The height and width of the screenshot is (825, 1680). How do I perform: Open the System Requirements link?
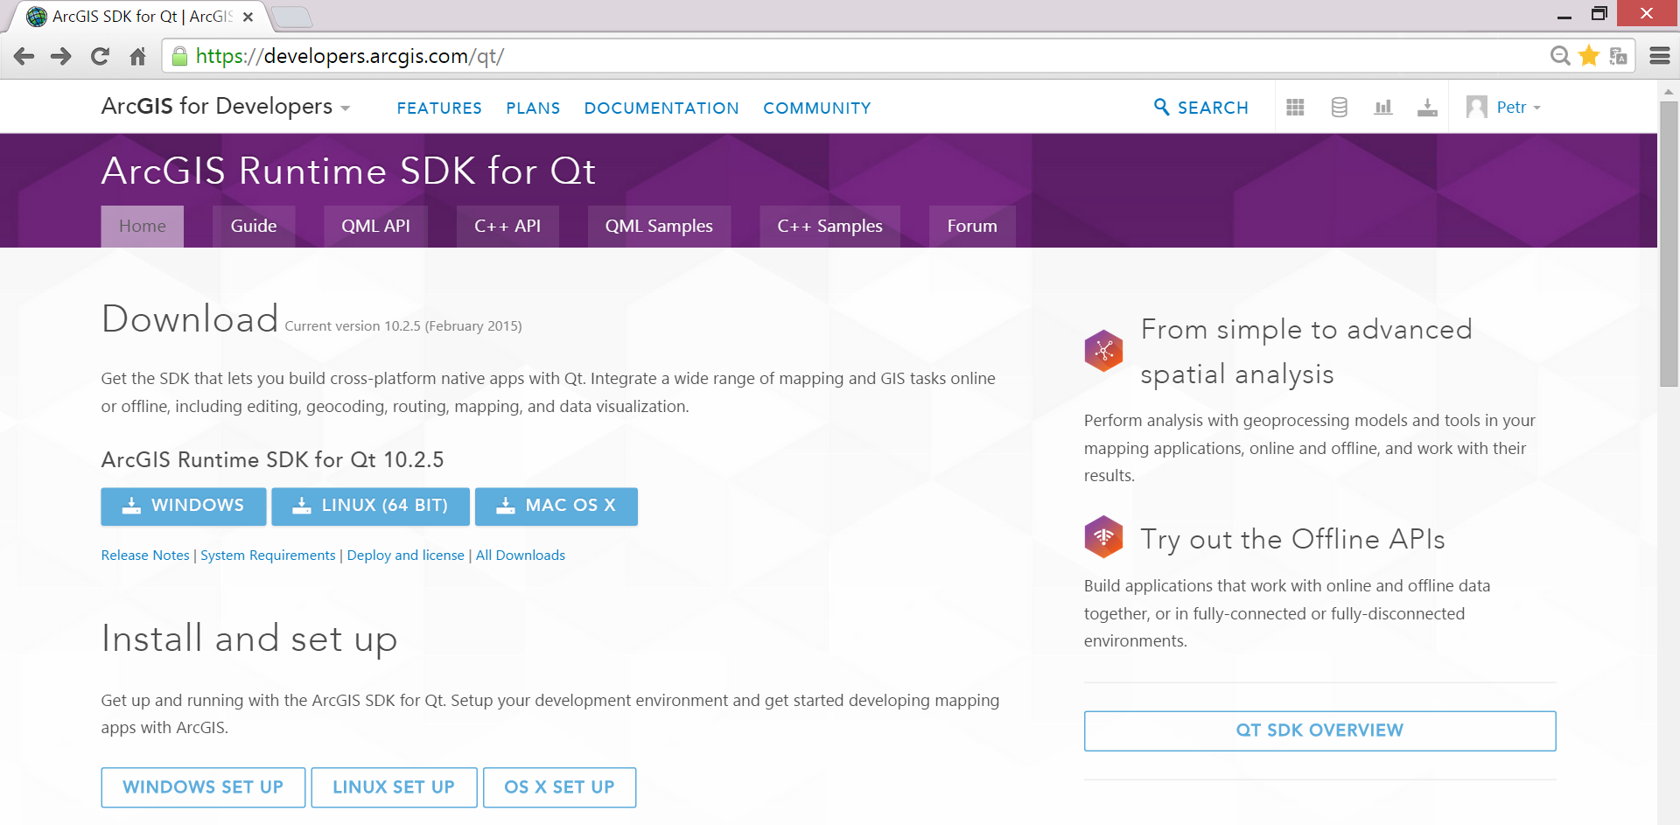point(268,556)
